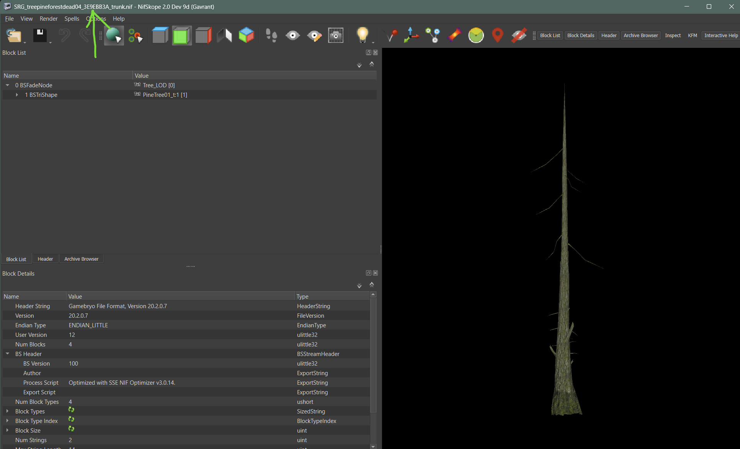The image size is (740, 449).
Task: Toggle the Block Details panel button
Action: coord(580,36)
